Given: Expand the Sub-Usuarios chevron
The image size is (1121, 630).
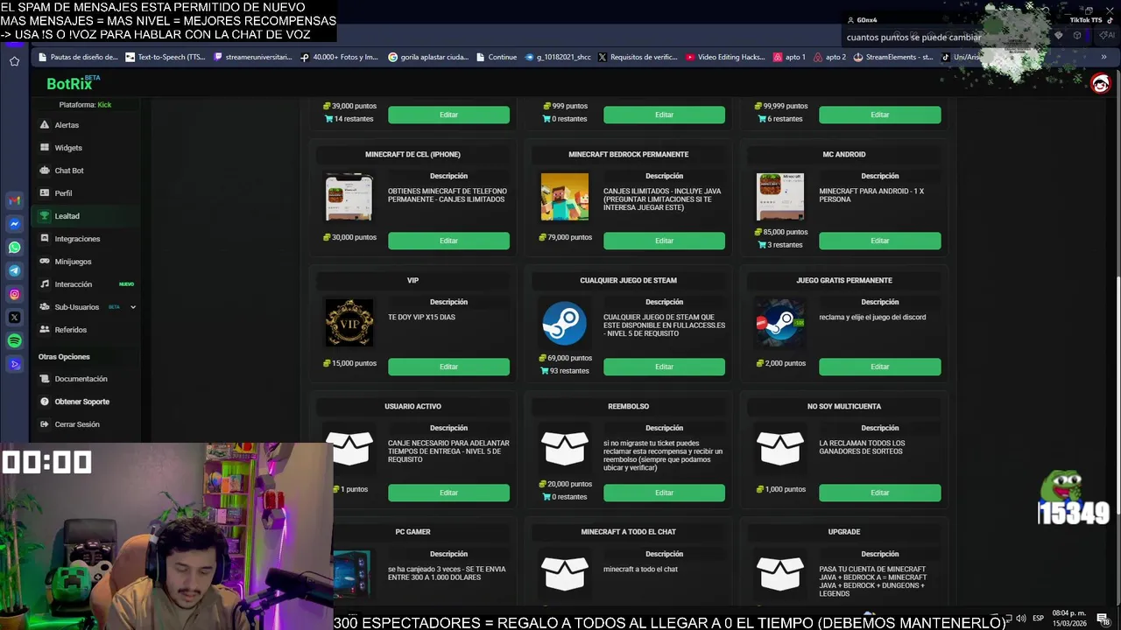Looking at the screenshot, I should (133, 307).
